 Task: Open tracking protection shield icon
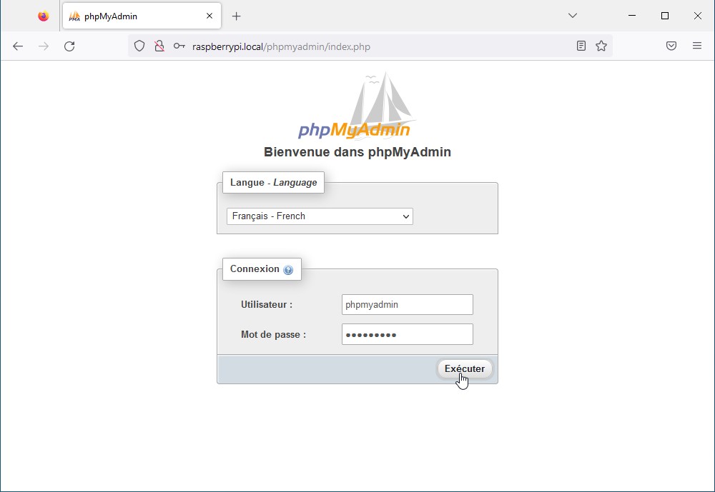(139, 46)
